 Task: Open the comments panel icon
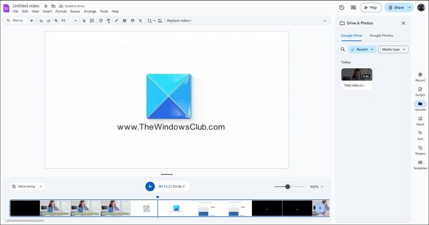pyautogui.click(x=353, y=8)
